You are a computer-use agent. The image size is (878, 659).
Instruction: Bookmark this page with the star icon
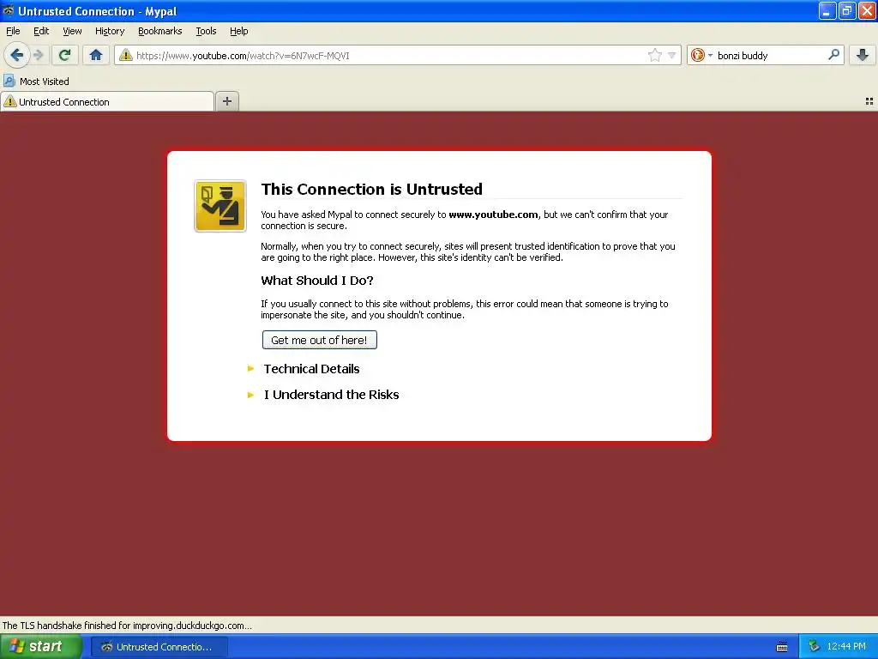pyautogui.click(x=654, y=55)
